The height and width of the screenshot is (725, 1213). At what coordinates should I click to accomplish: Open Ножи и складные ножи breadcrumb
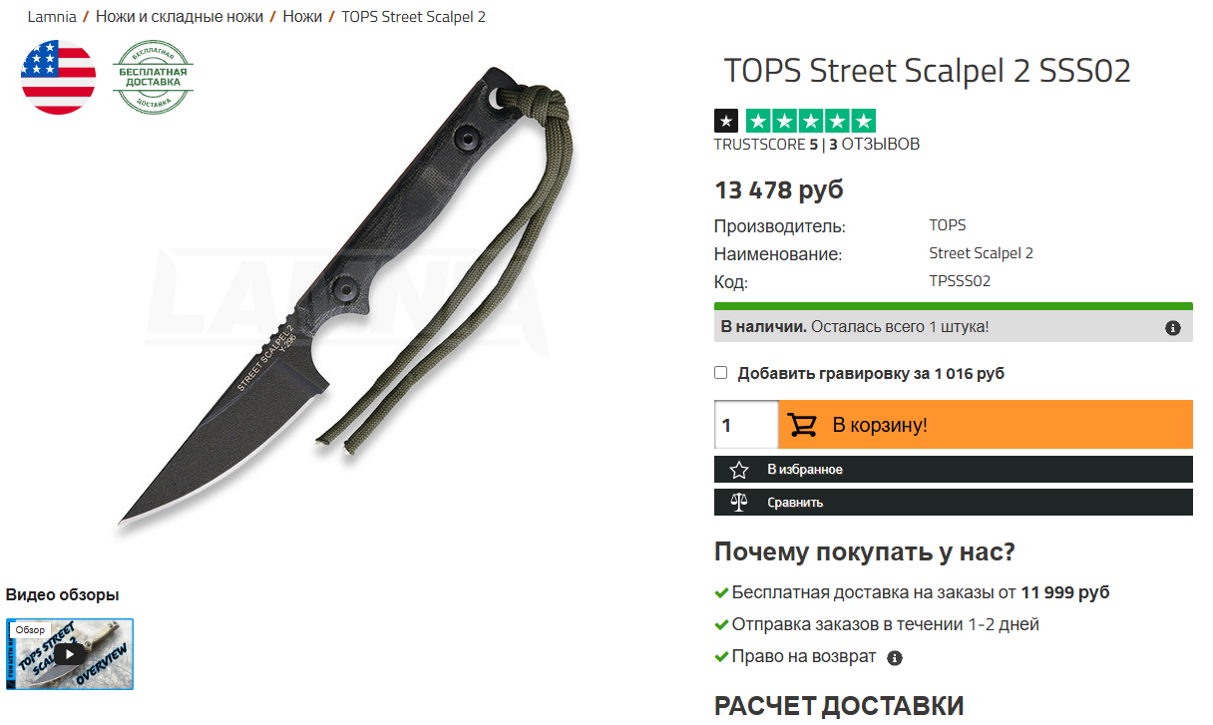pyautogui.click(x=180, y=17)
